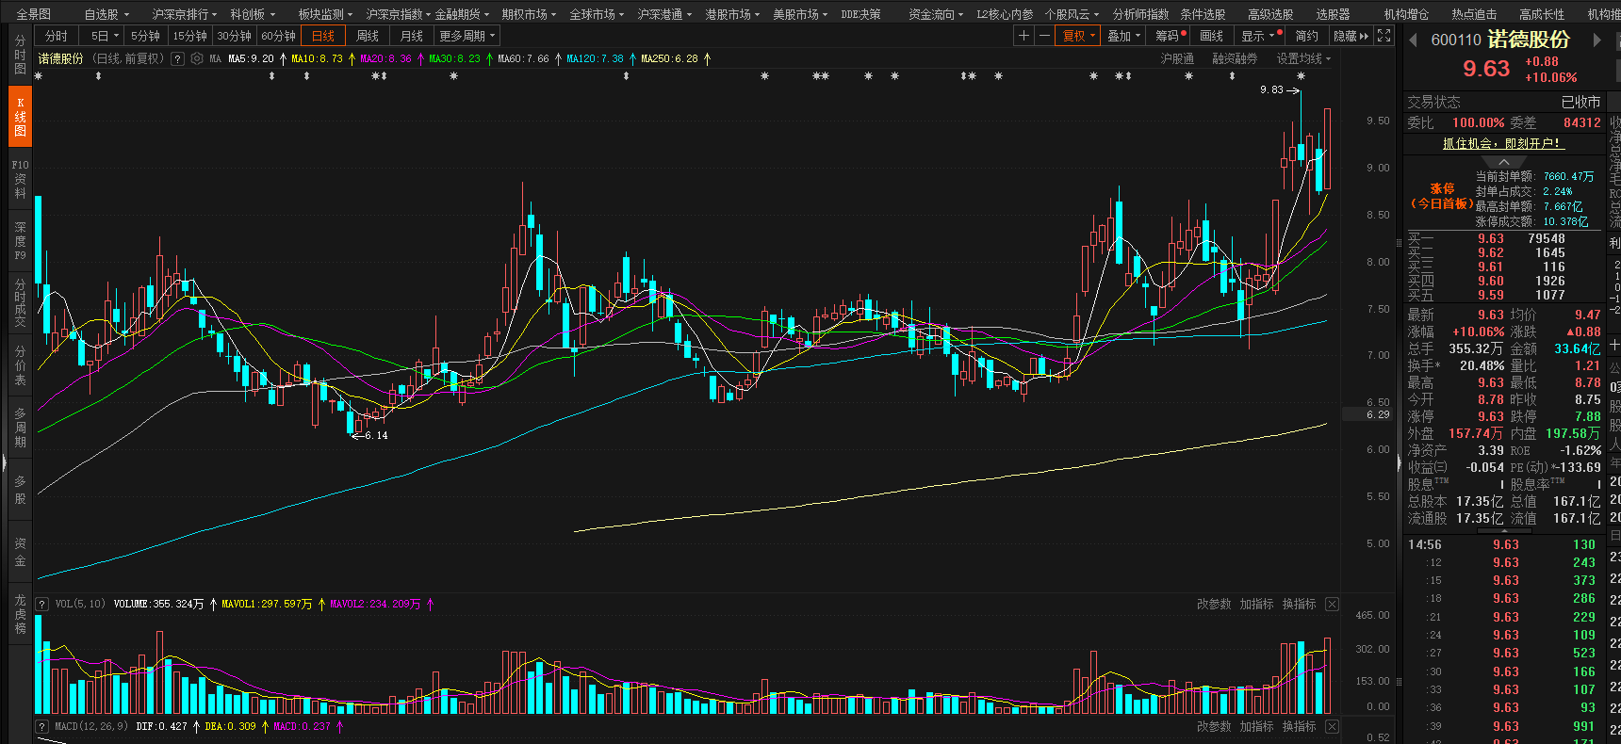Toggle 画线 drawing tools
This screenshot has width=1621, height=744.
pyautogui.click(x=1212, y=36)
